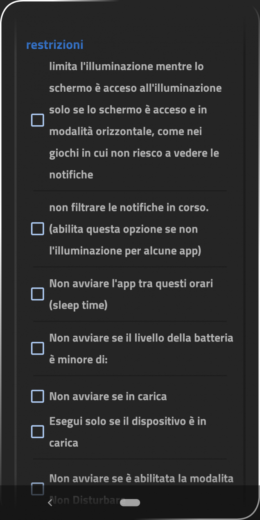The image size is (260, 520).
Task: Check 'Esegui solo se il dispositivo è in carica' box
Action: click(x=38, y=432)
